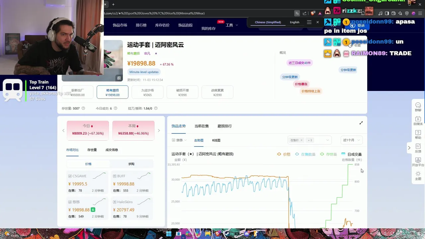Open the Leo AI sparkle icon
Viewport: 425px width, 239px height.
[400, 13]
